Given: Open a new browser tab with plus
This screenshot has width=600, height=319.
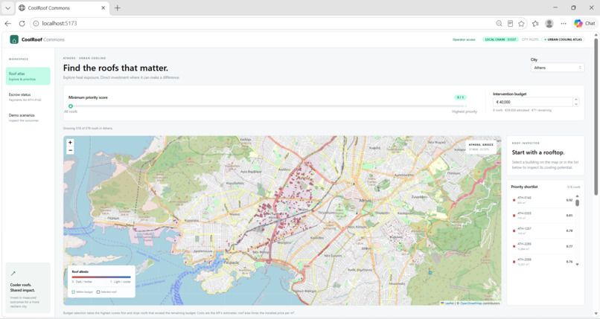Looking at the screenshot, I should pos(118,7).
